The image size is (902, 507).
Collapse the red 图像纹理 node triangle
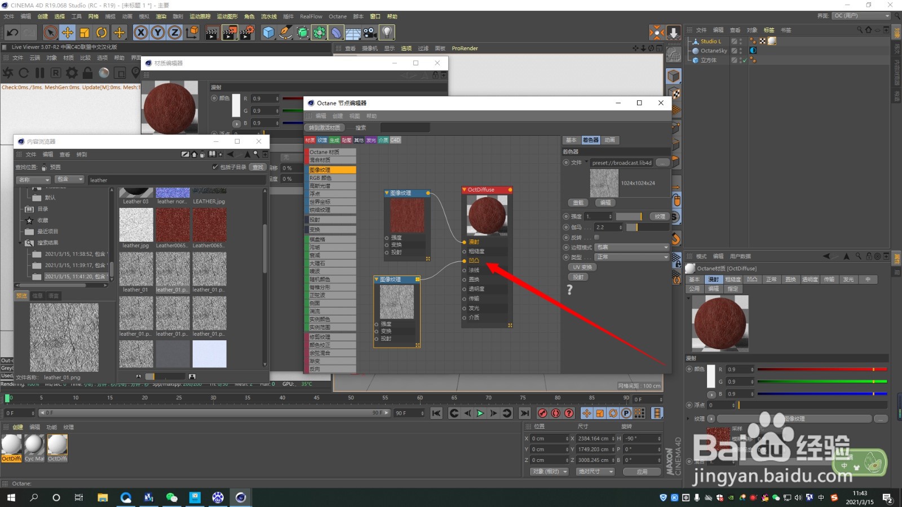pos(387,193)
